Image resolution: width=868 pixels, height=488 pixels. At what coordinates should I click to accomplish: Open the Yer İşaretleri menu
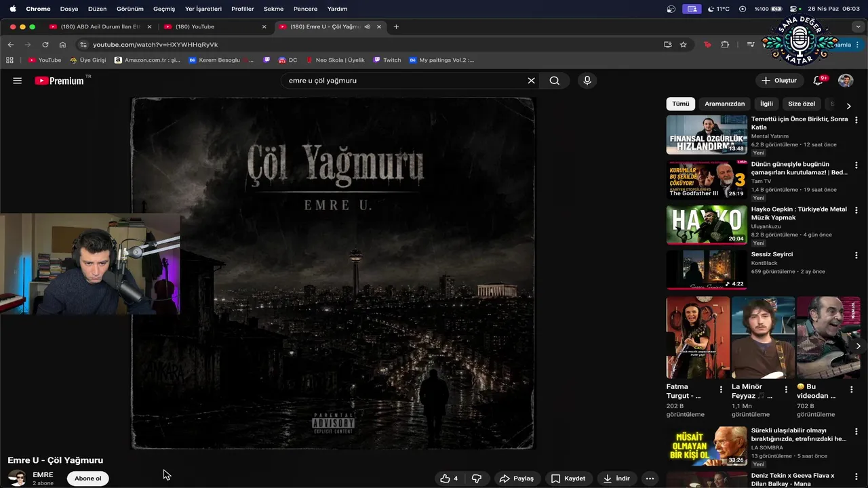tap(203, 9)
